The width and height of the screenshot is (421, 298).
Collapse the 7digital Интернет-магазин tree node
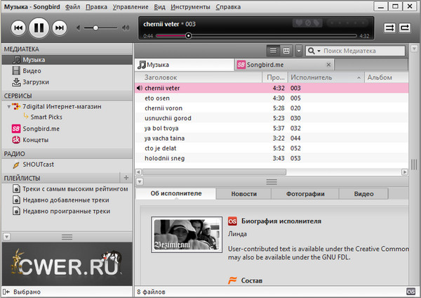point(7,106)
